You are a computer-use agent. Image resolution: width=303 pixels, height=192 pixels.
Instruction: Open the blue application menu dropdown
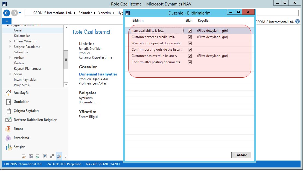[7, 21]
